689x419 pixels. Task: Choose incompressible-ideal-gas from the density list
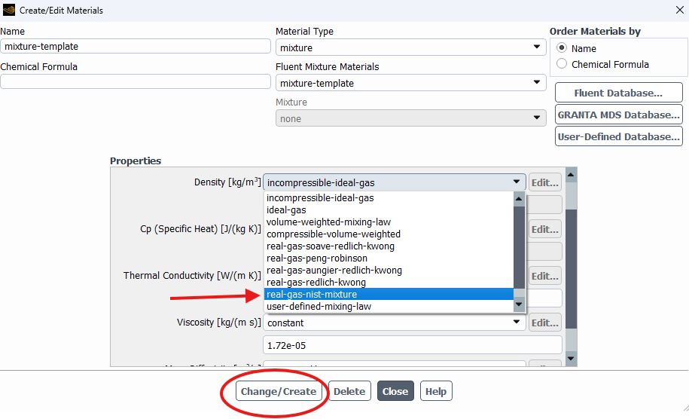(x=389, y=198)
